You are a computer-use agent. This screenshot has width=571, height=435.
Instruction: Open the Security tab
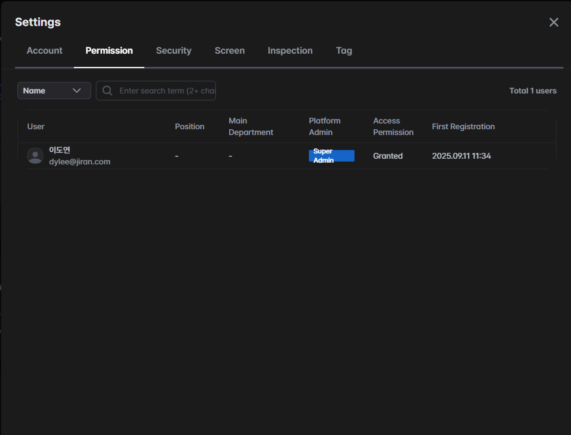coord(173,51)
